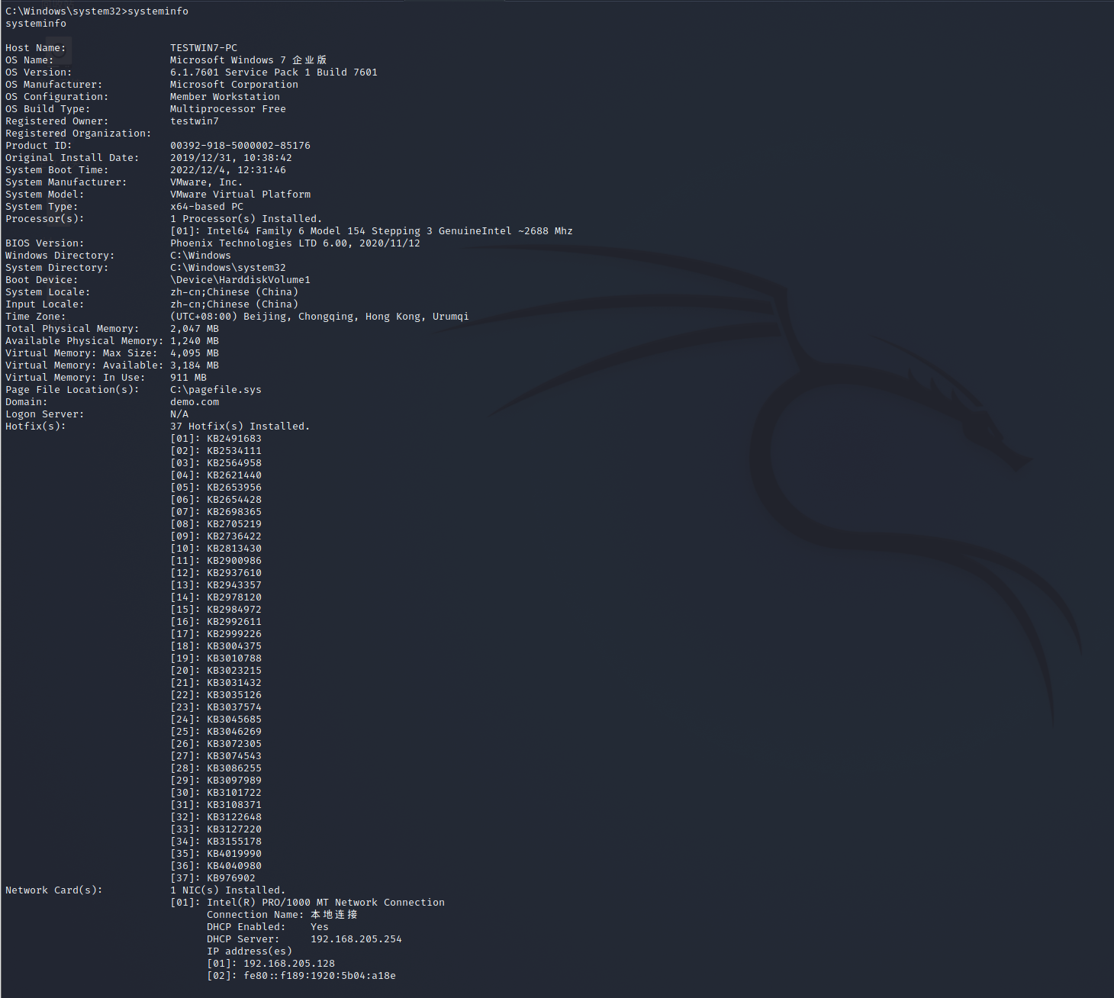Click hotfix entry KB2736422

click(x=234, y=536)
